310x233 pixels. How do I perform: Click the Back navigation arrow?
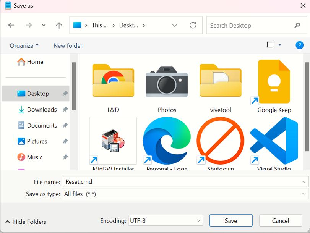tap(11, 25)
